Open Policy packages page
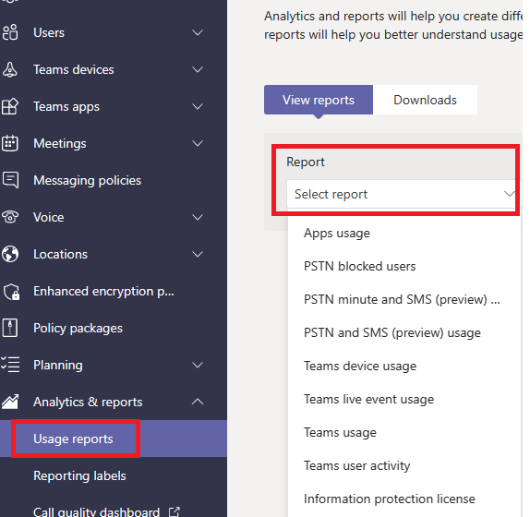This screenshot has height=517, width=530. pos(78,328)
